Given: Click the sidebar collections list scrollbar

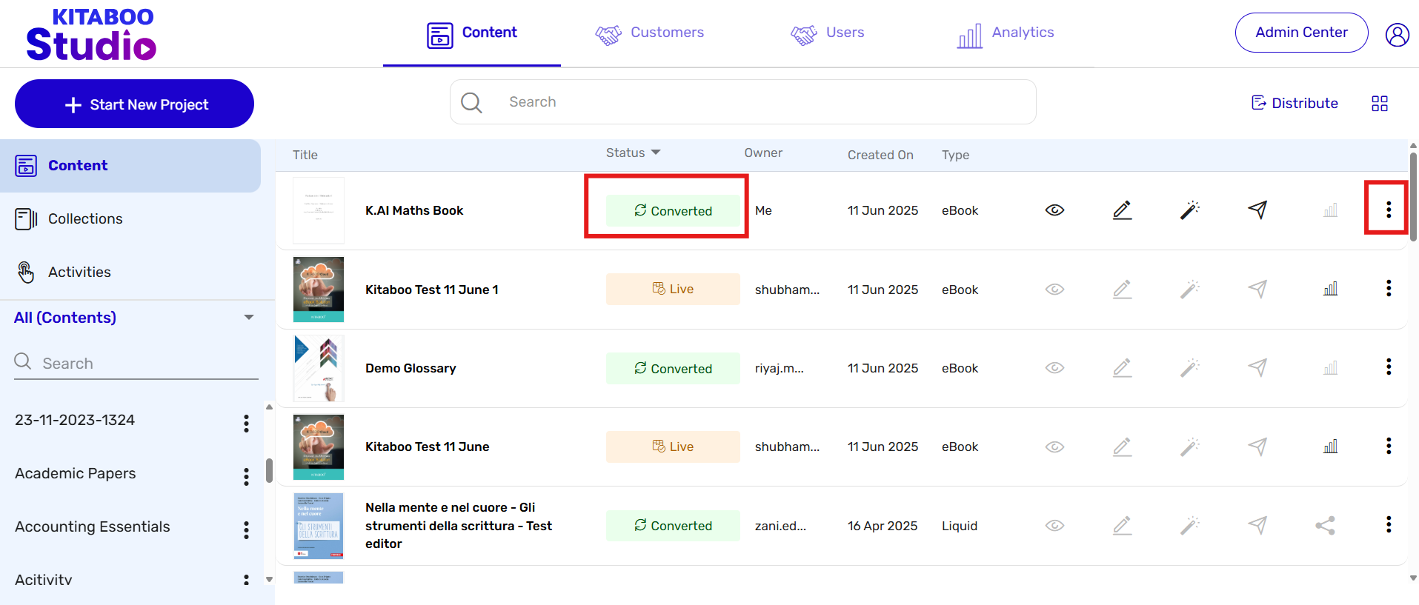Looking at the screenshot, I should (269, 470).
